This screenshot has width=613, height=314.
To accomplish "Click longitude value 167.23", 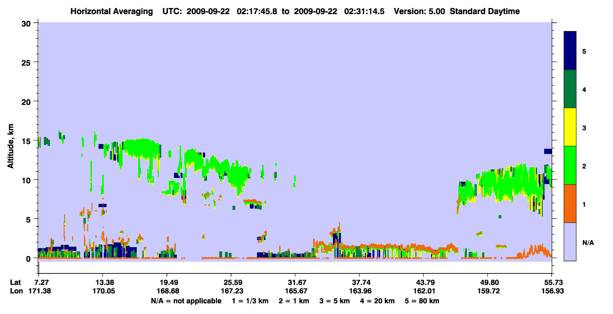I will [231, 291].
